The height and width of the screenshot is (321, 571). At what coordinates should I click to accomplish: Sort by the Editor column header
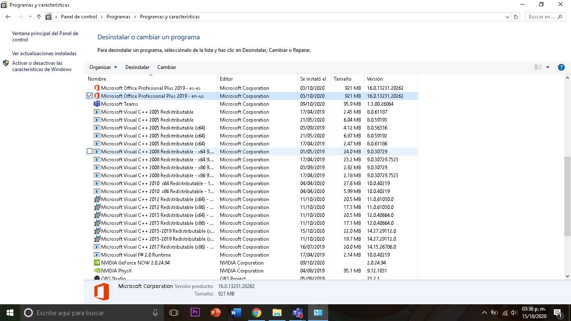pyautogui.click(x=257, y=79)
